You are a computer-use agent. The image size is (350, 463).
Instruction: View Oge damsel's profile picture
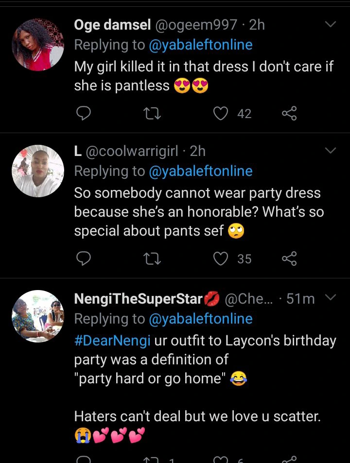37,45
